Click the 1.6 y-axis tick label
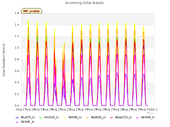 click(17, 13)
